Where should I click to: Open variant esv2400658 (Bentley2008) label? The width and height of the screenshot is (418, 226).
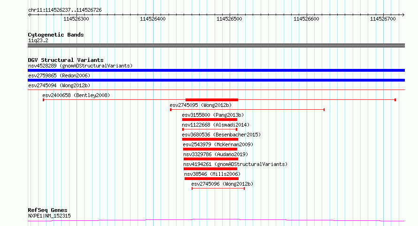(x=76, y=95)
